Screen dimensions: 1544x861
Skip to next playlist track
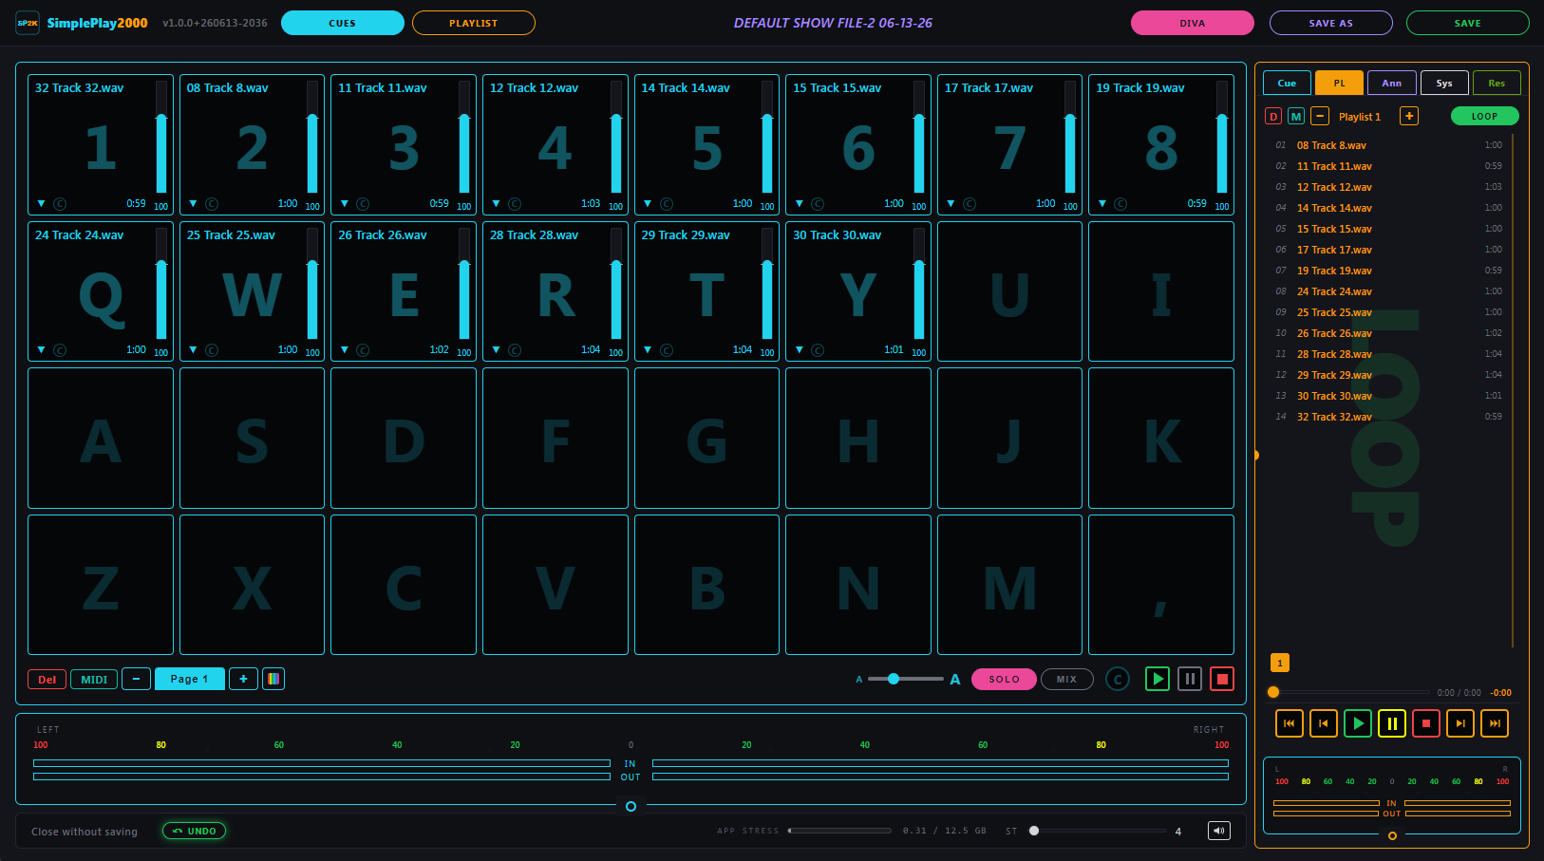coord(1460,723)
